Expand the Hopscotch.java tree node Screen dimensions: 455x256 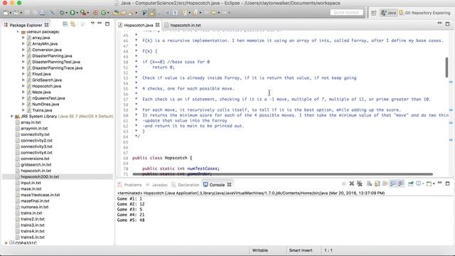(23, 86)
